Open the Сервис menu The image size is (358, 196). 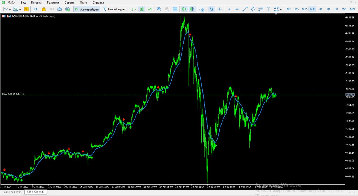69,3
